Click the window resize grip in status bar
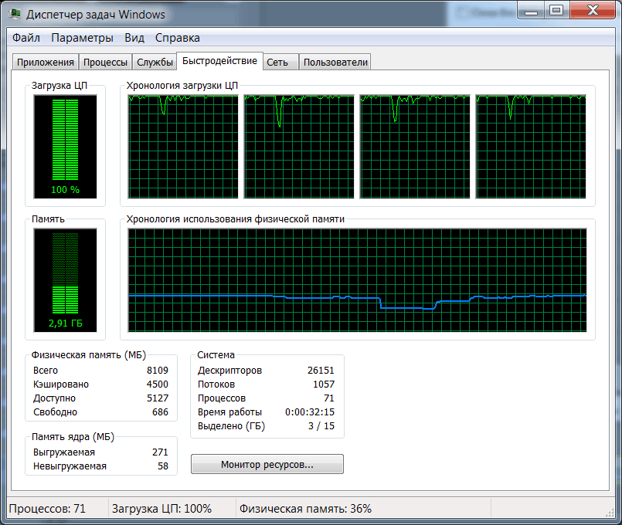This screenshot has height=525, width=622. (610, 513)
